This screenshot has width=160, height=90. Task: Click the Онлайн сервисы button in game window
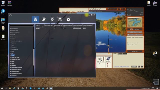112,9
